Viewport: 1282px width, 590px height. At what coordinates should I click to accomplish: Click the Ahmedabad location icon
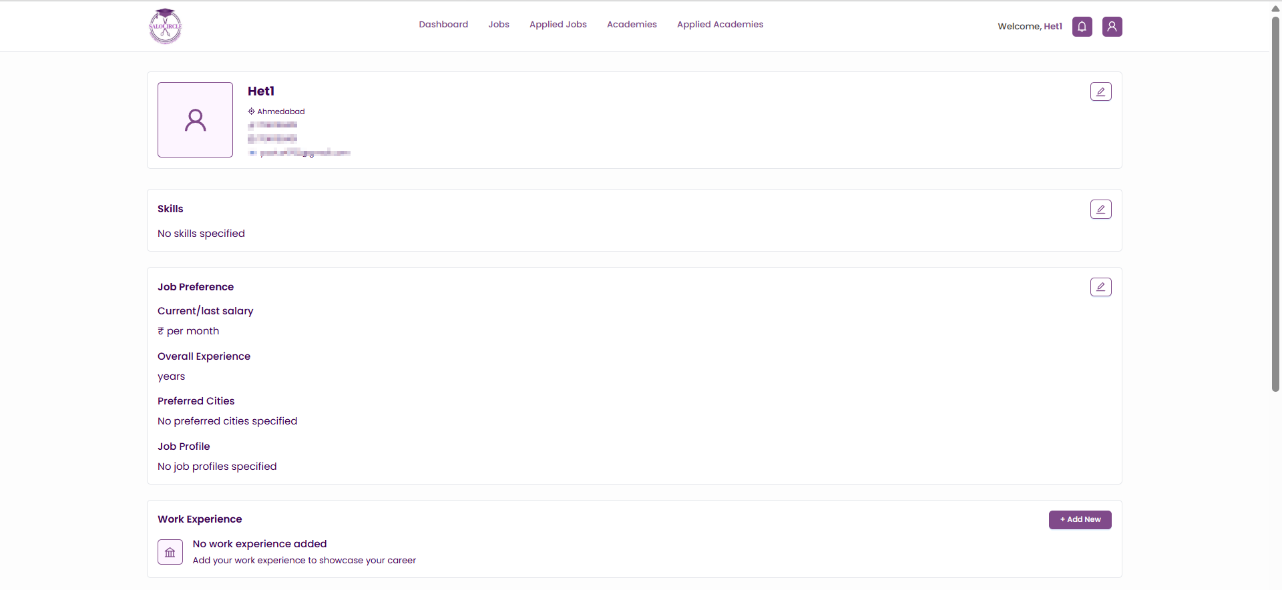coord(251,111)
